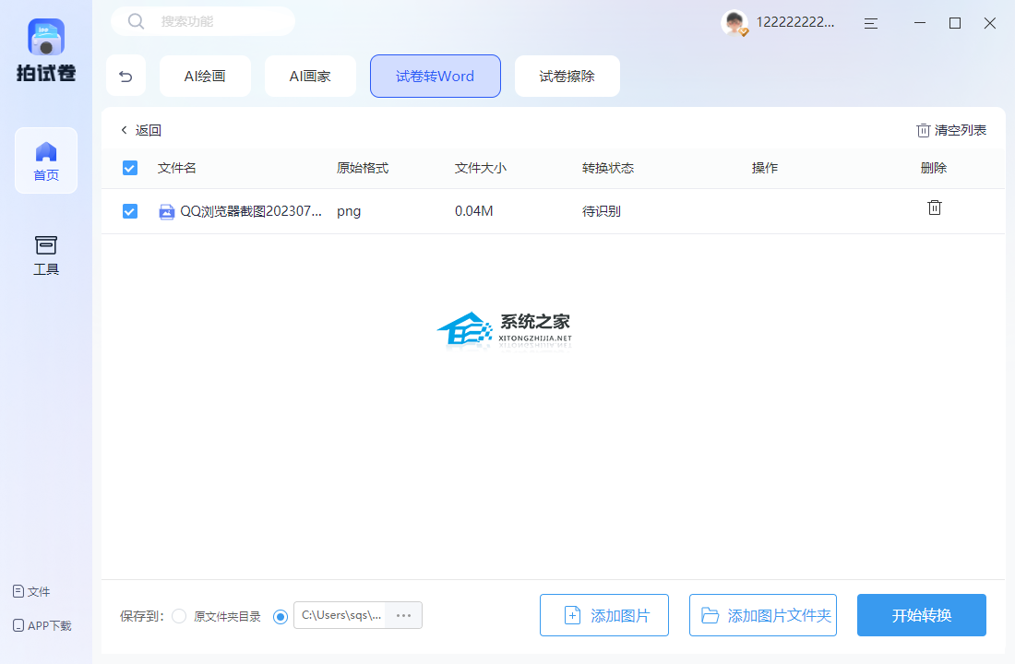Select the custom save path radio button
The image size is (1015, 664).
tap(281, 616)
